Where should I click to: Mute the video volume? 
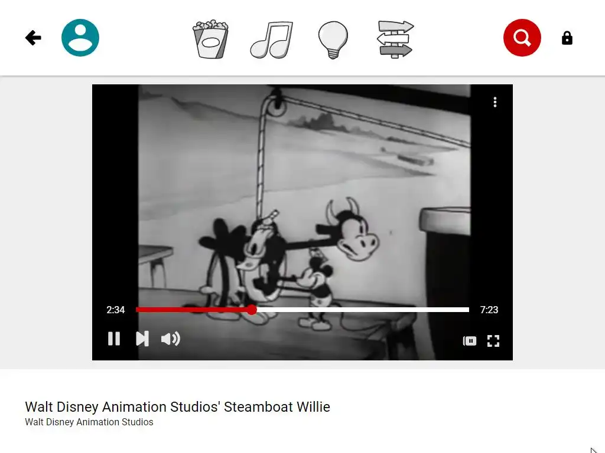[171, 339]
